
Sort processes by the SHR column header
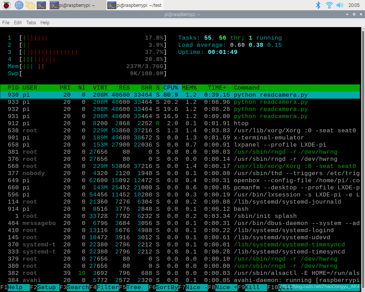[147, 88]
